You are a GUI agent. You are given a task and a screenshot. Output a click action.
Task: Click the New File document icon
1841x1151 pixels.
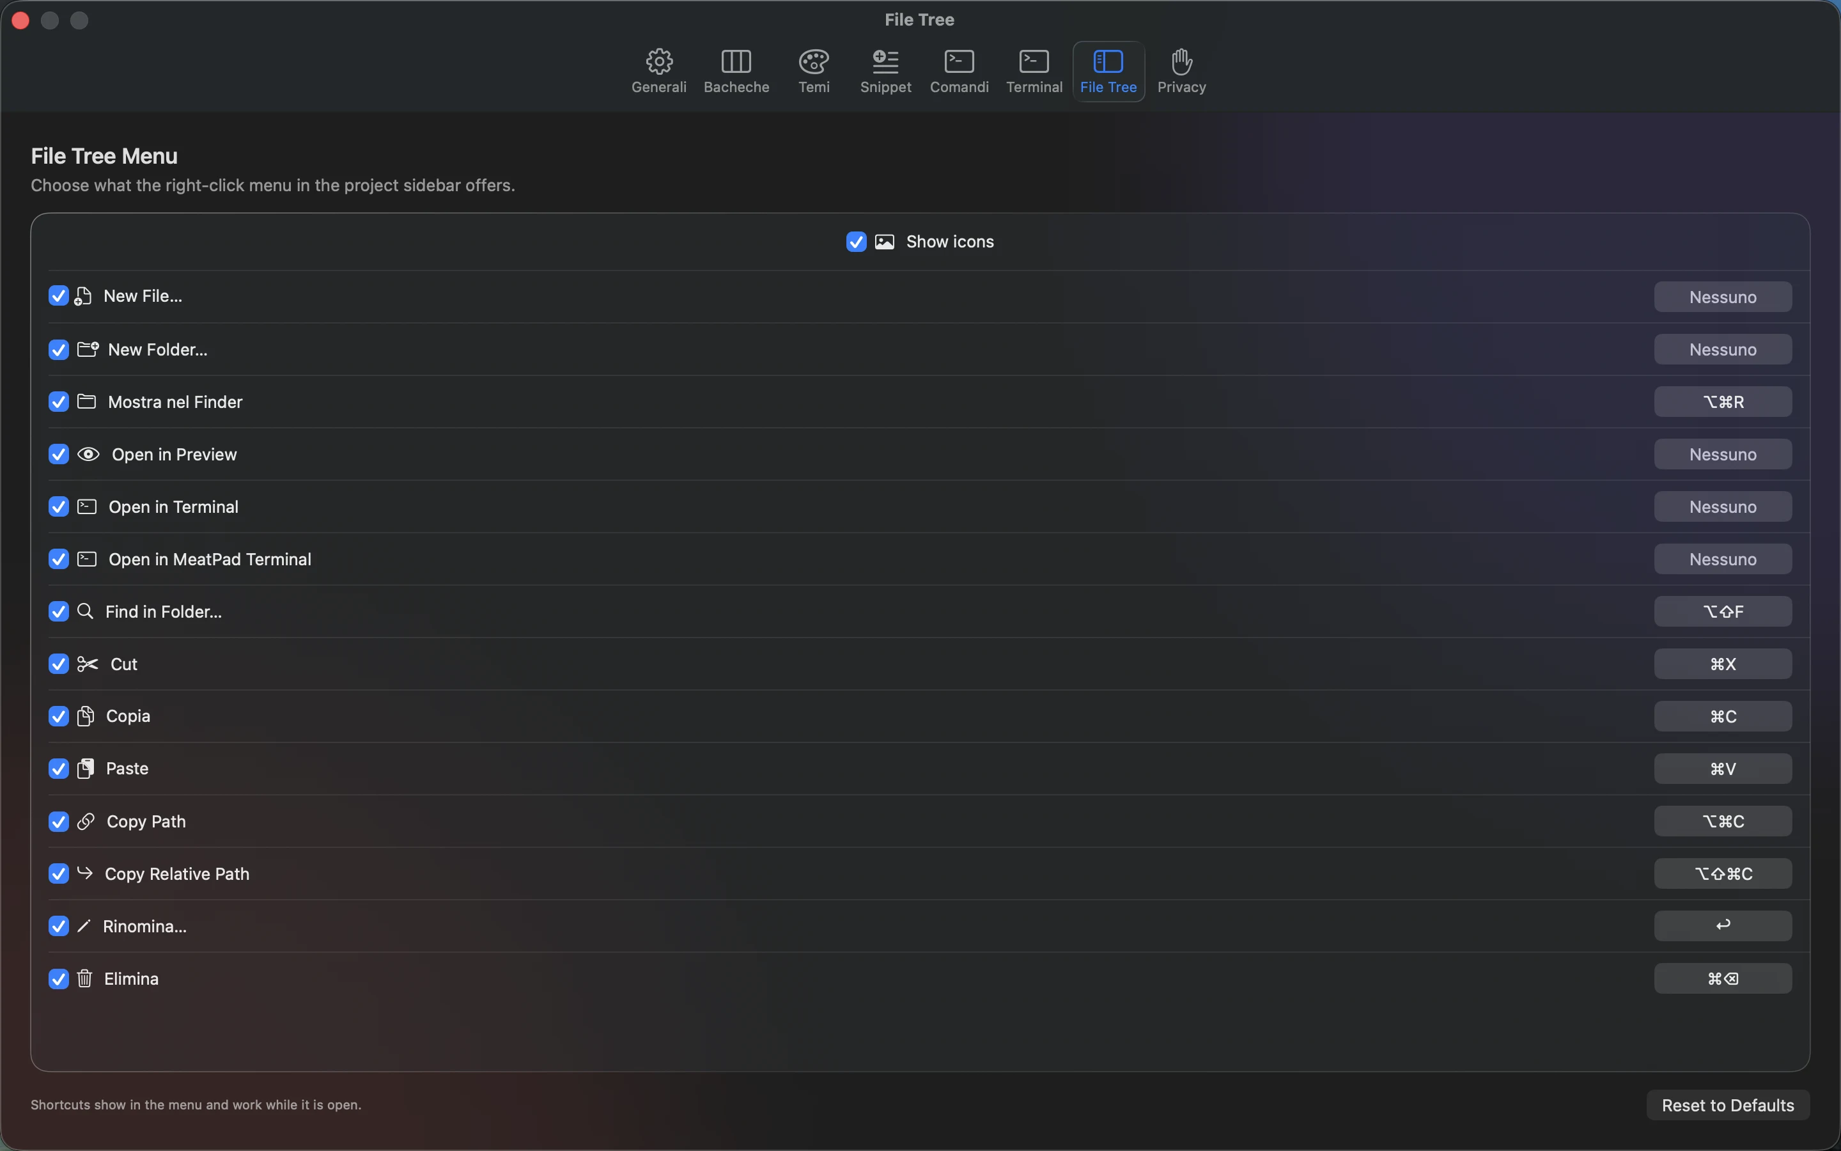pos(82,296)
